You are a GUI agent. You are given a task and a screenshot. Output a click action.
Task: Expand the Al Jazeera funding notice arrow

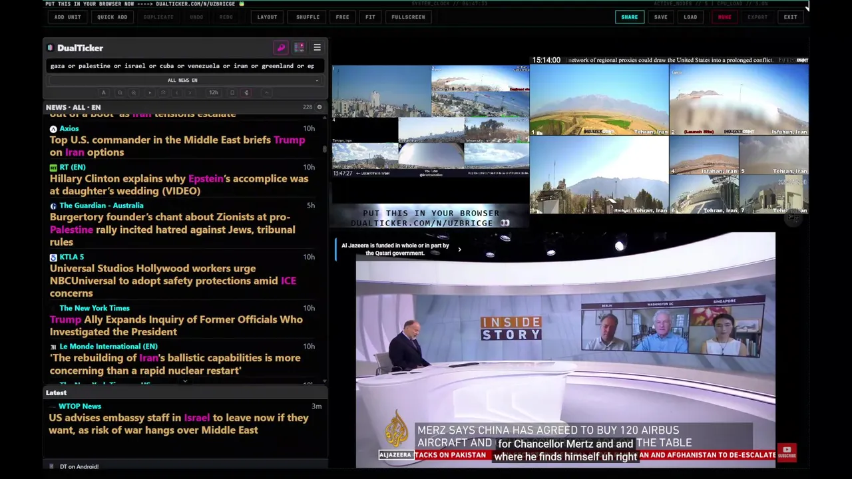click(x=459, y=249)
